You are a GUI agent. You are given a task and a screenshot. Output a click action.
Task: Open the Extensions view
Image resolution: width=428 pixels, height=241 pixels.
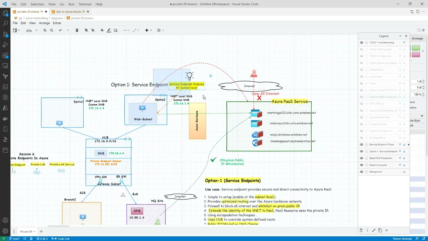click(x=5, y=55)
